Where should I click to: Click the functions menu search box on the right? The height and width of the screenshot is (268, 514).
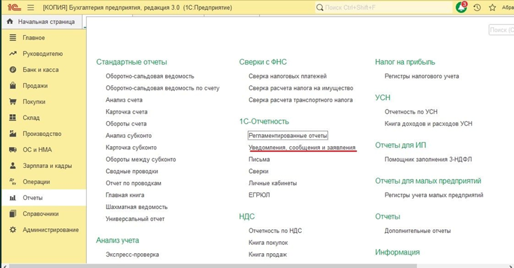(501, 29)
